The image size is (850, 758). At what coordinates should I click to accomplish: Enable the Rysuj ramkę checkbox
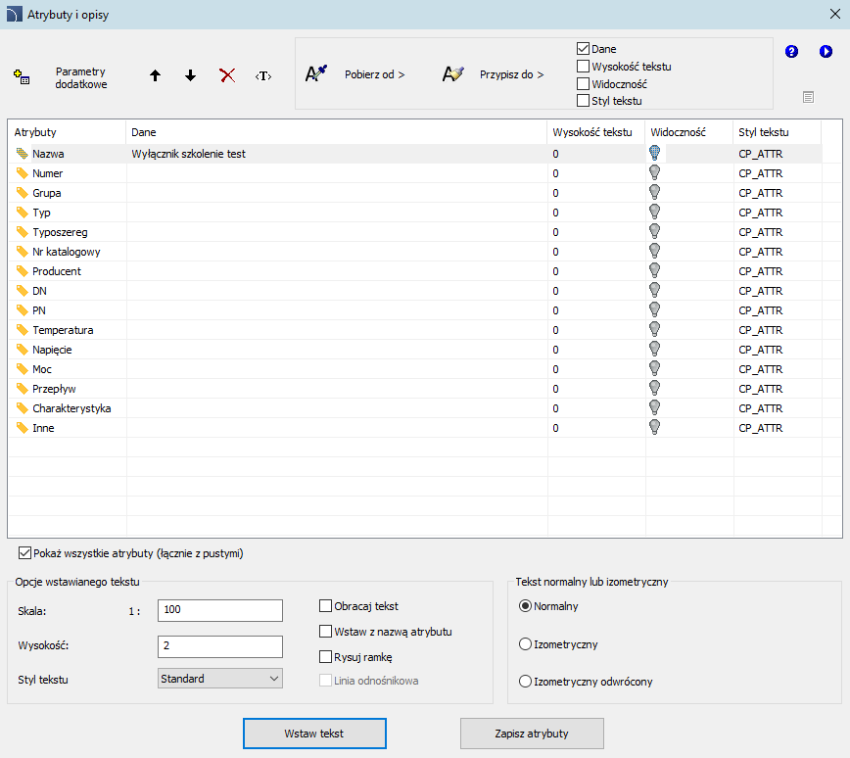point(327,656)
